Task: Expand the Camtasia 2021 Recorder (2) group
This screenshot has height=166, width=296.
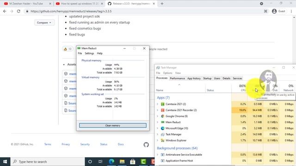Action: pos(157,110)
